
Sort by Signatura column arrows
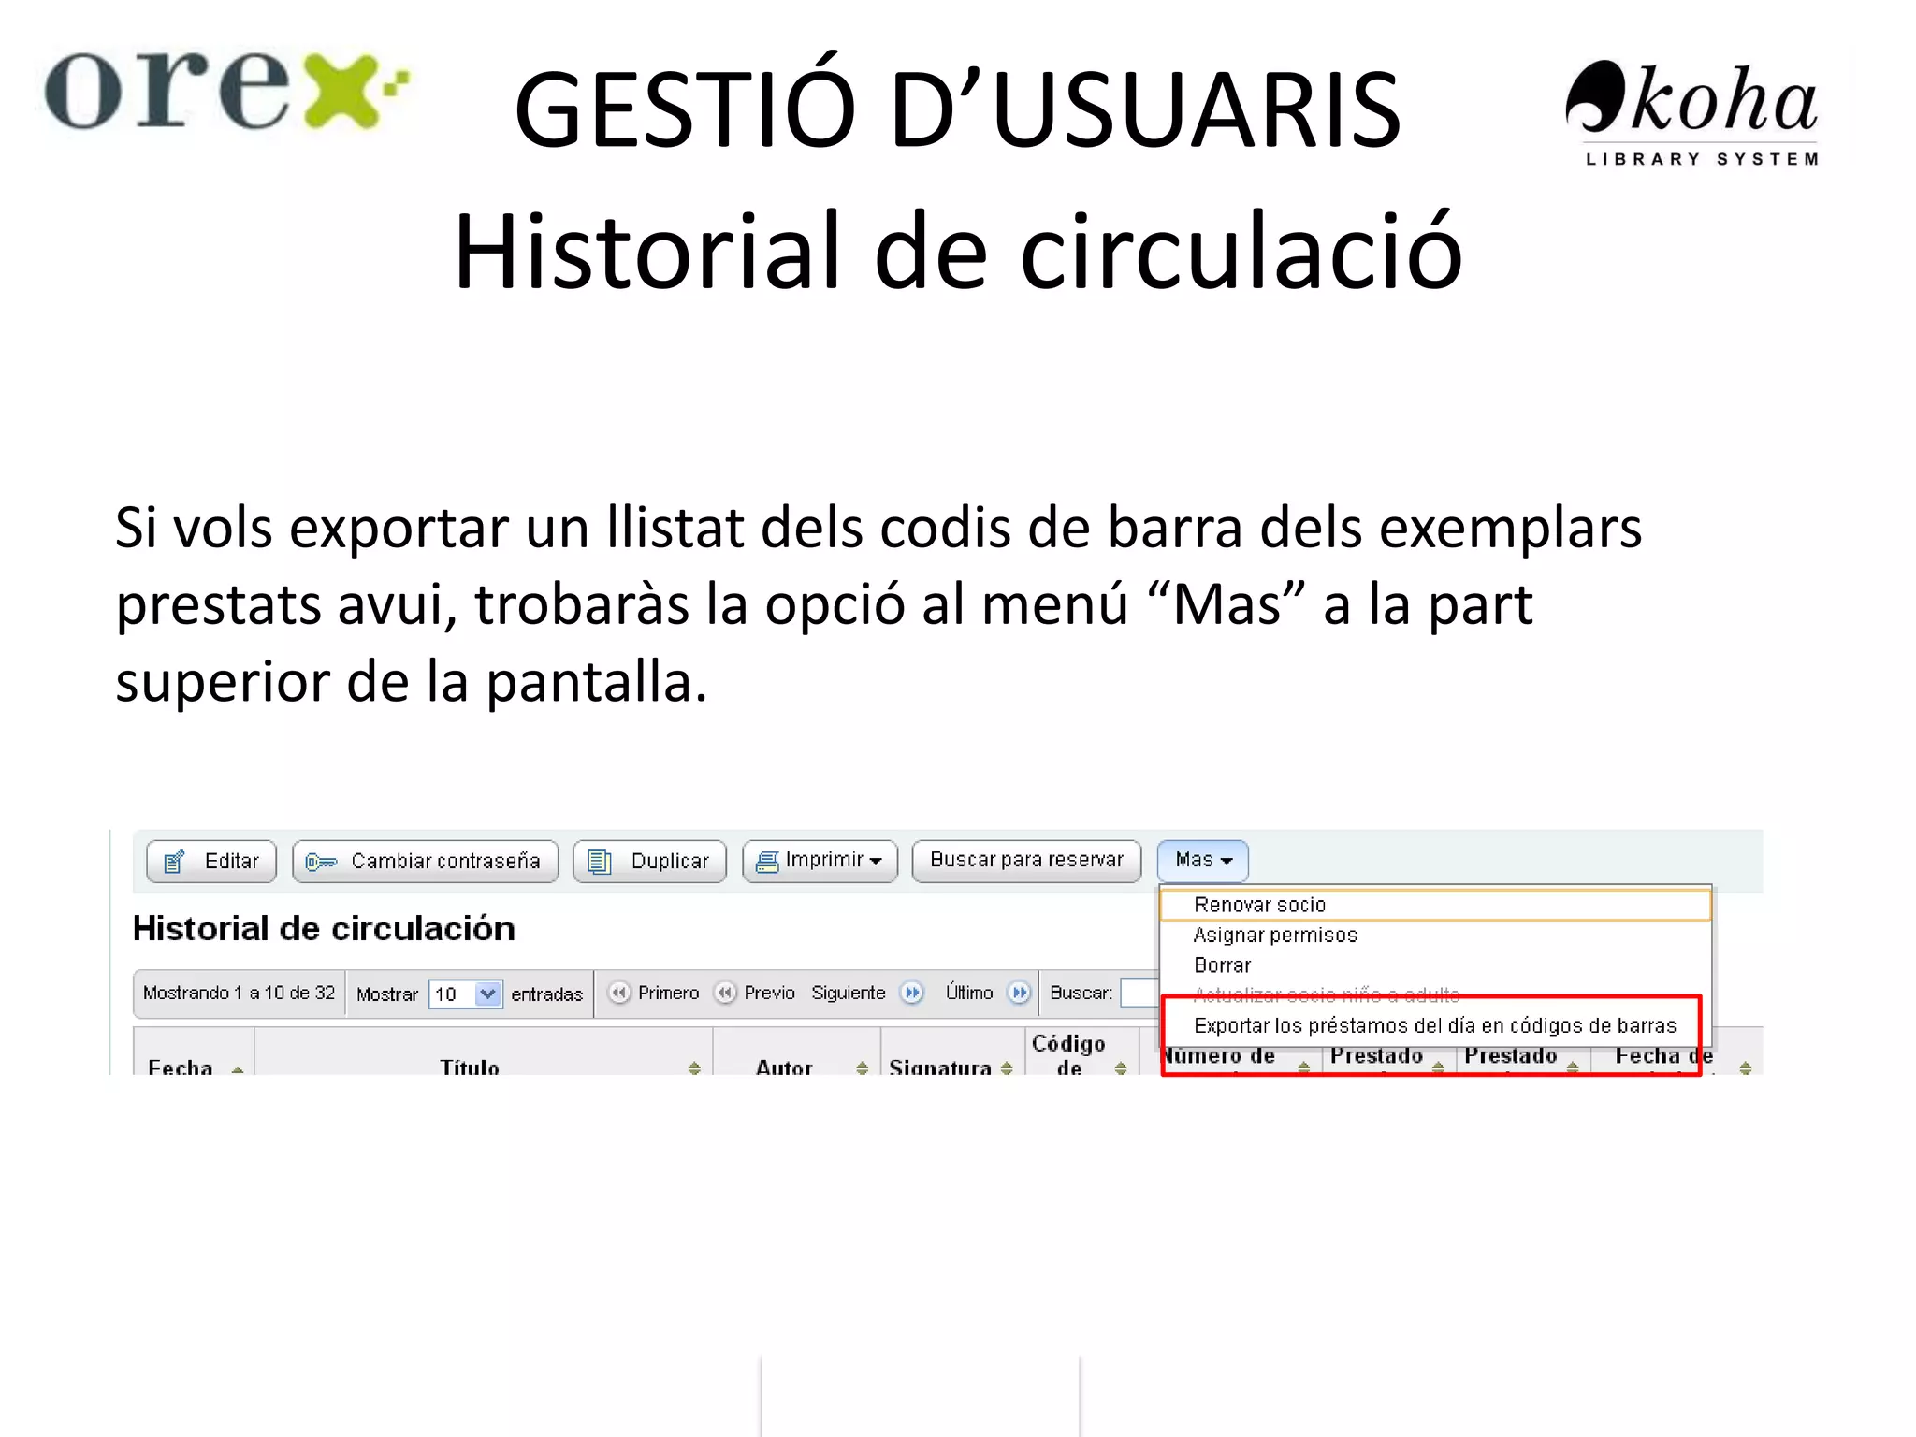pos(1007,1068)
